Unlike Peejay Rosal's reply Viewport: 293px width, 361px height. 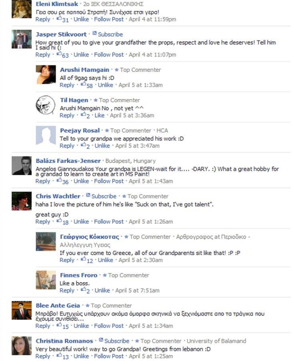(x=102, y=146)
